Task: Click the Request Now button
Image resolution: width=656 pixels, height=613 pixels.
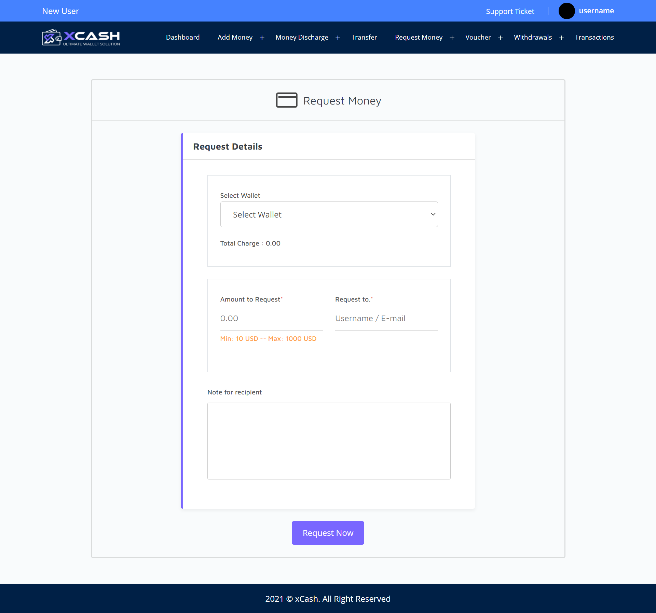Action: 328,533
